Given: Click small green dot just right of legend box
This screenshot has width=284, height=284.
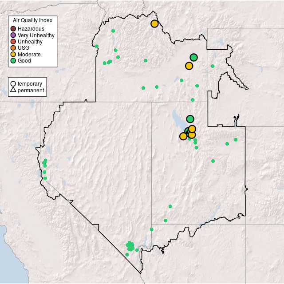Looking at the screenshot, I should point(96,46).
